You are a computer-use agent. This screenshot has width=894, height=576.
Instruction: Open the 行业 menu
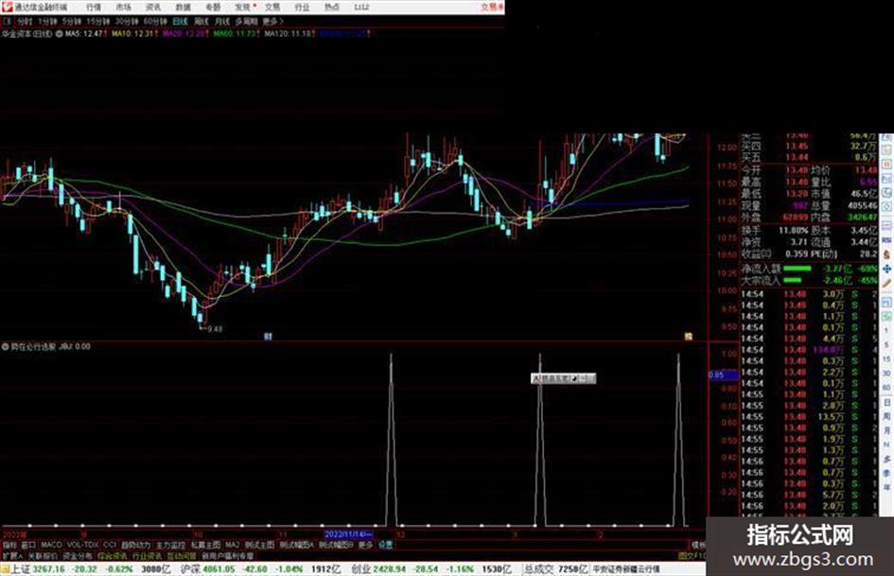point(302,7)
